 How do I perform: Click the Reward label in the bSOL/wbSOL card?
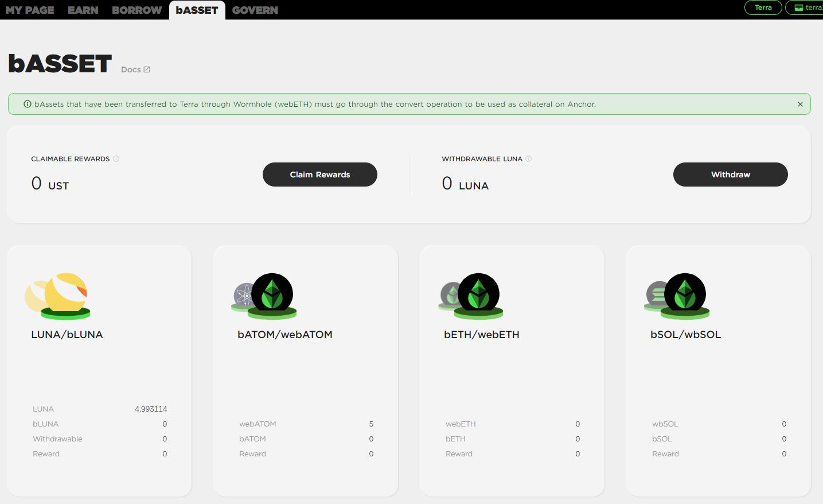[666, 454]
